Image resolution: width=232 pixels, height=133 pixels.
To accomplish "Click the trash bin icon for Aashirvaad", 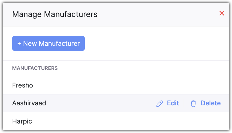I will pyautogui.click(x=193, y=104).
